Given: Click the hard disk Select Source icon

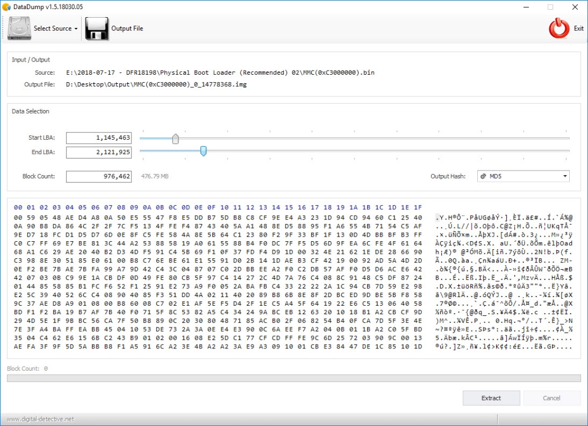Looking at the screenshot, I should click(x=19, y=29).
